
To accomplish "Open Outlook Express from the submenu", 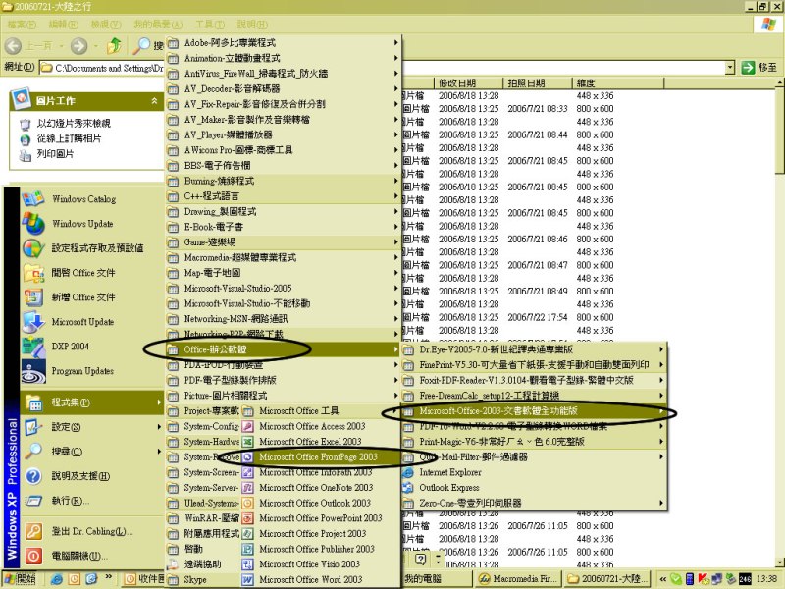I will pyautogui.click(x=448, y=488).
